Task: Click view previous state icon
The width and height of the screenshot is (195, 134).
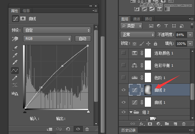Action: click(59, 129)
